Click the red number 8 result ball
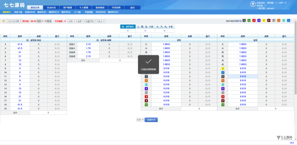Viewport: 297px width, 145px height. (x=254, y=21)
